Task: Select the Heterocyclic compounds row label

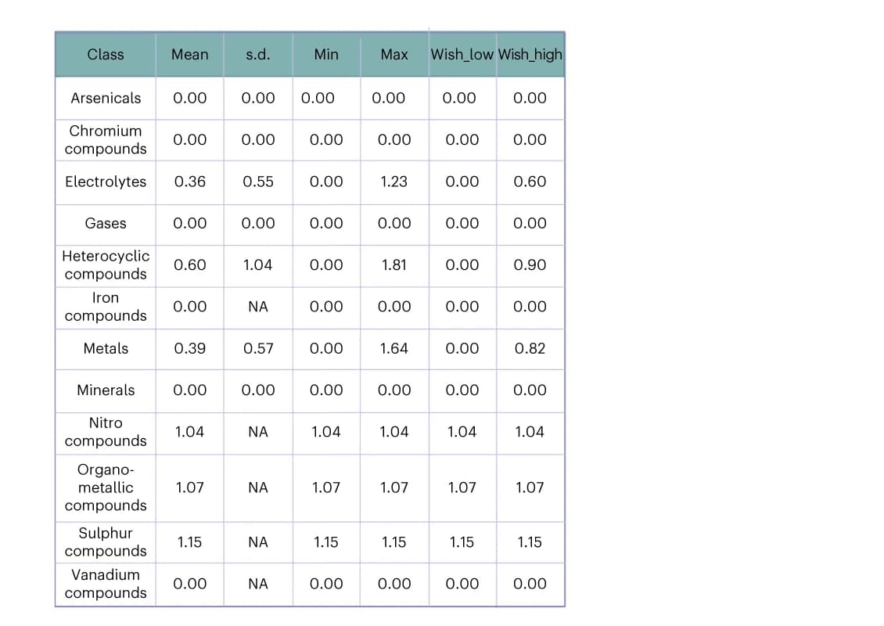Action: [x=106, y=265]
